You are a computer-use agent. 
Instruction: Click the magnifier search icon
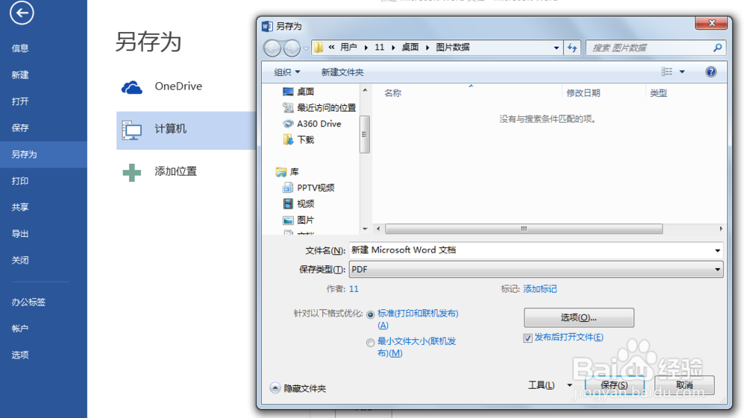718,48
